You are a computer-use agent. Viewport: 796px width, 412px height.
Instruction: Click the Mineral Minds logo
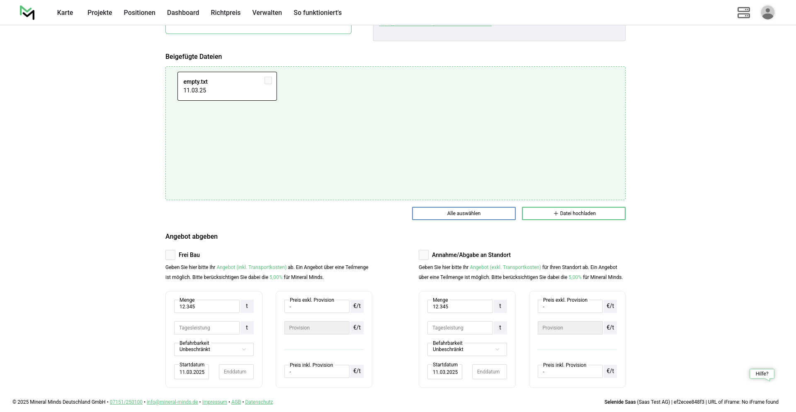click(x=27, y=13)
